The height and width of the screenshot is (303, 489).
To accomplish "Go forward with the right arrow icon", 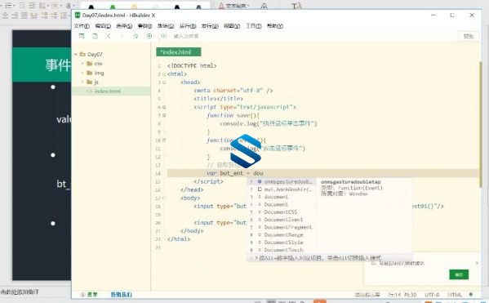I will click(122, 36).
